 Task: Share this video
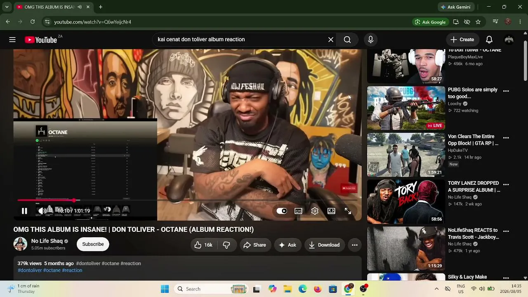coord(255,245)
